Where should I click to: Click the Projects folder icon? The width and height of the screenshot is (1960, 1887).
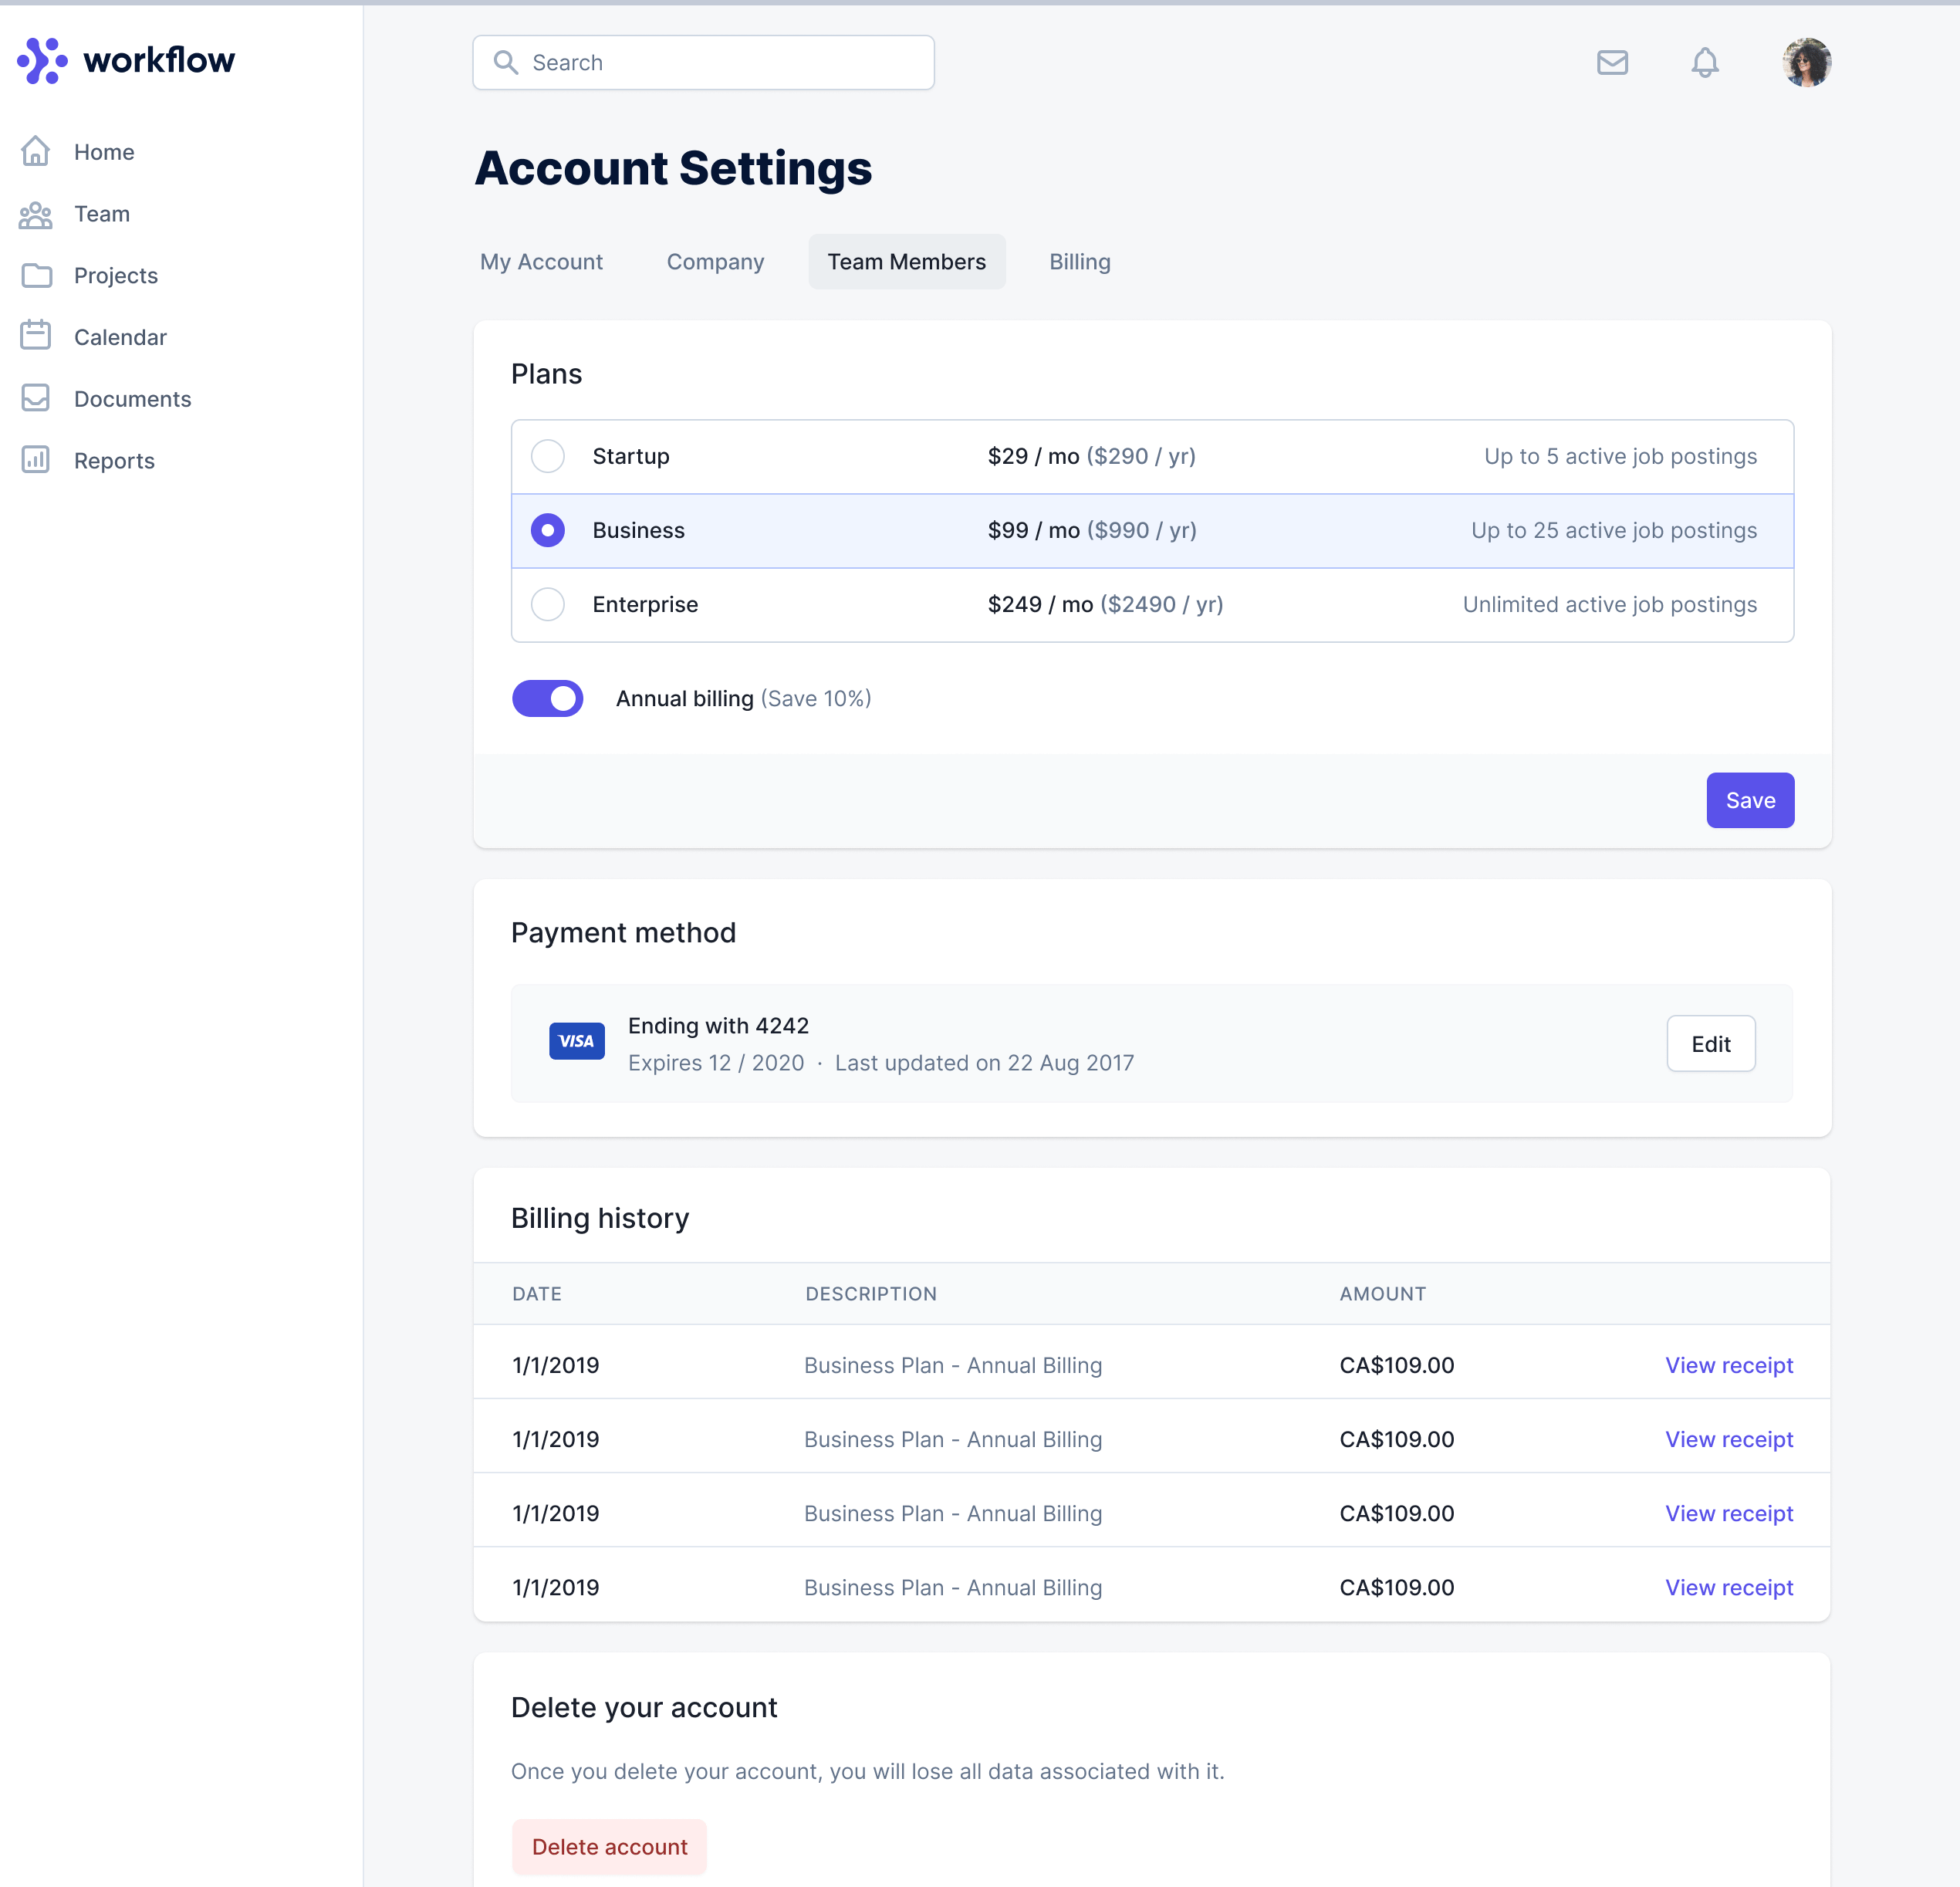pos(36,276)
